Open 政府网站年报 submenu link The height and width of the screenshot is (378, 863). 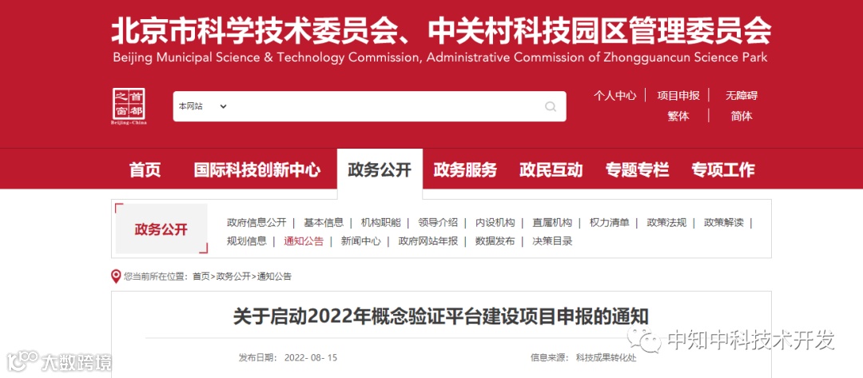428,241
